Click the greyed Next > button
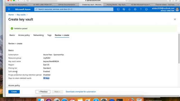 [57, 92]
